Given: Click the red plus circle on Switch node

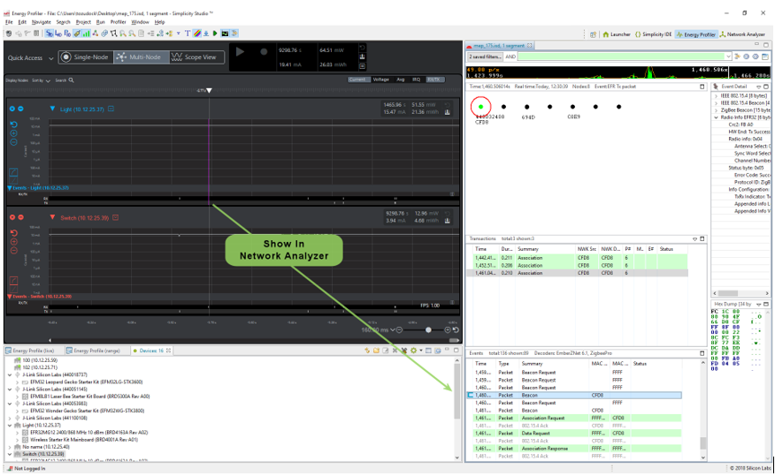Looking at the screenshot, I should pyautogui.click(x=12, y=217).
